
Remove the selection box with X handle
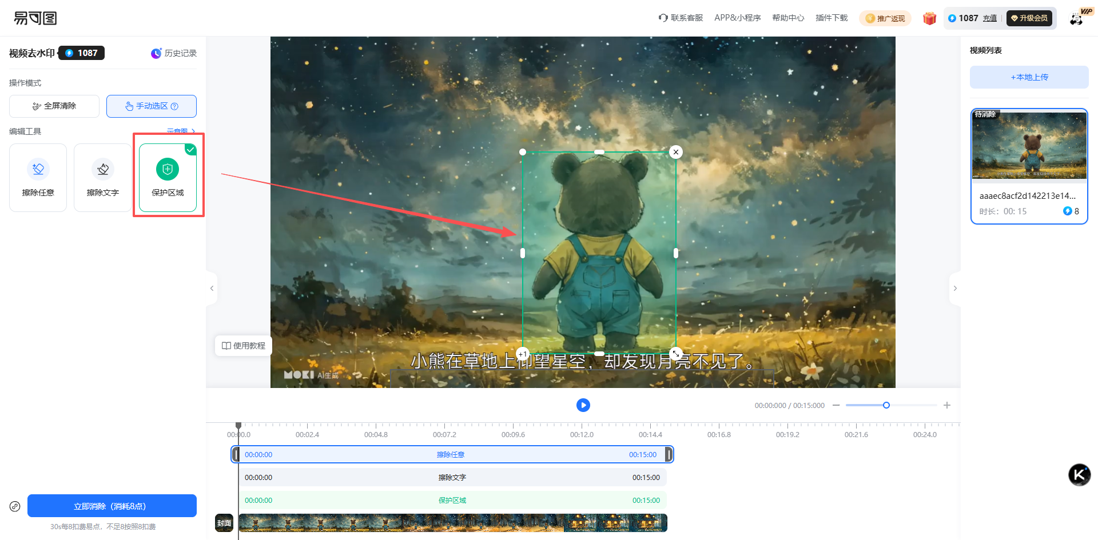click(x=676, y=152)
